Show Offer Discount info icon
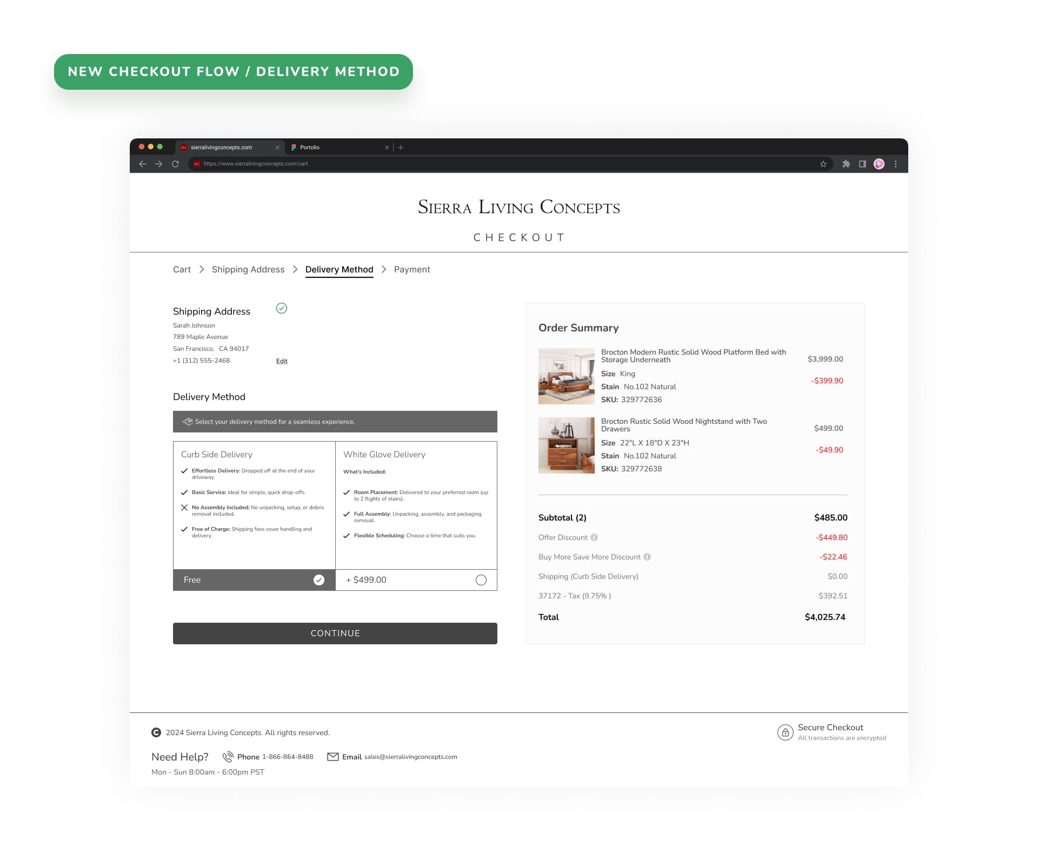The width and height of the screenshot is (1038, 841). (x=594, y=537)
